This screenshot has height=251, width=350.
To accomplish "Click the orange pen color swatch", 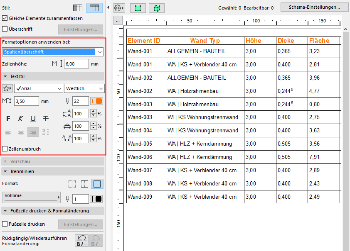I will coord(99,101).
